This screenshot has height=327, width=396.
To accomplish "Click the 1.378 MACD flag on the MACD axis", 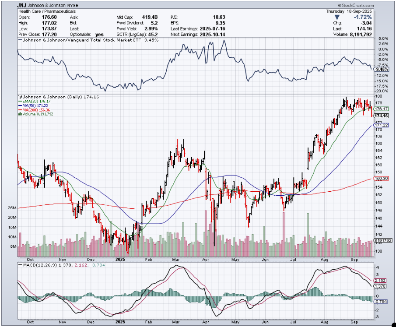I will coord(380,286).
